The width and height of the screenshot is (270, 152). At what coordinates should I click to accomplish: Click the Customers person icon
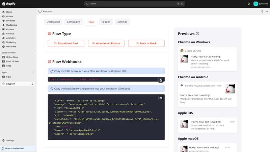(3, 25)
